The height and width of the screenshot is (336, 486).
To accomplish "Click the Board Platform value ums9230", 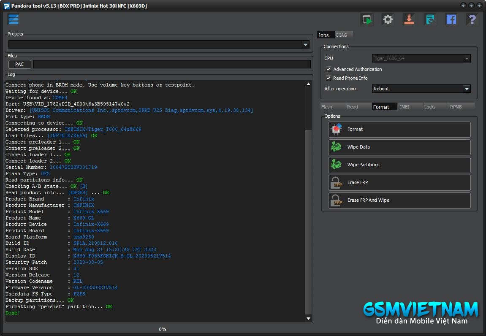I will point(84,237).
